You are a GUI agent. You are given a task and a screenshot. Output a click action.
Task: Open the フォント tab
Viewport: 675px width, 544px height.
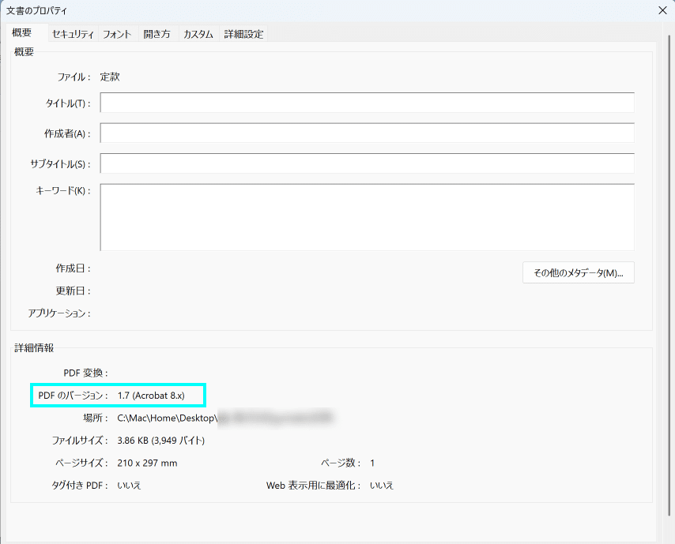tap(115, 34)
